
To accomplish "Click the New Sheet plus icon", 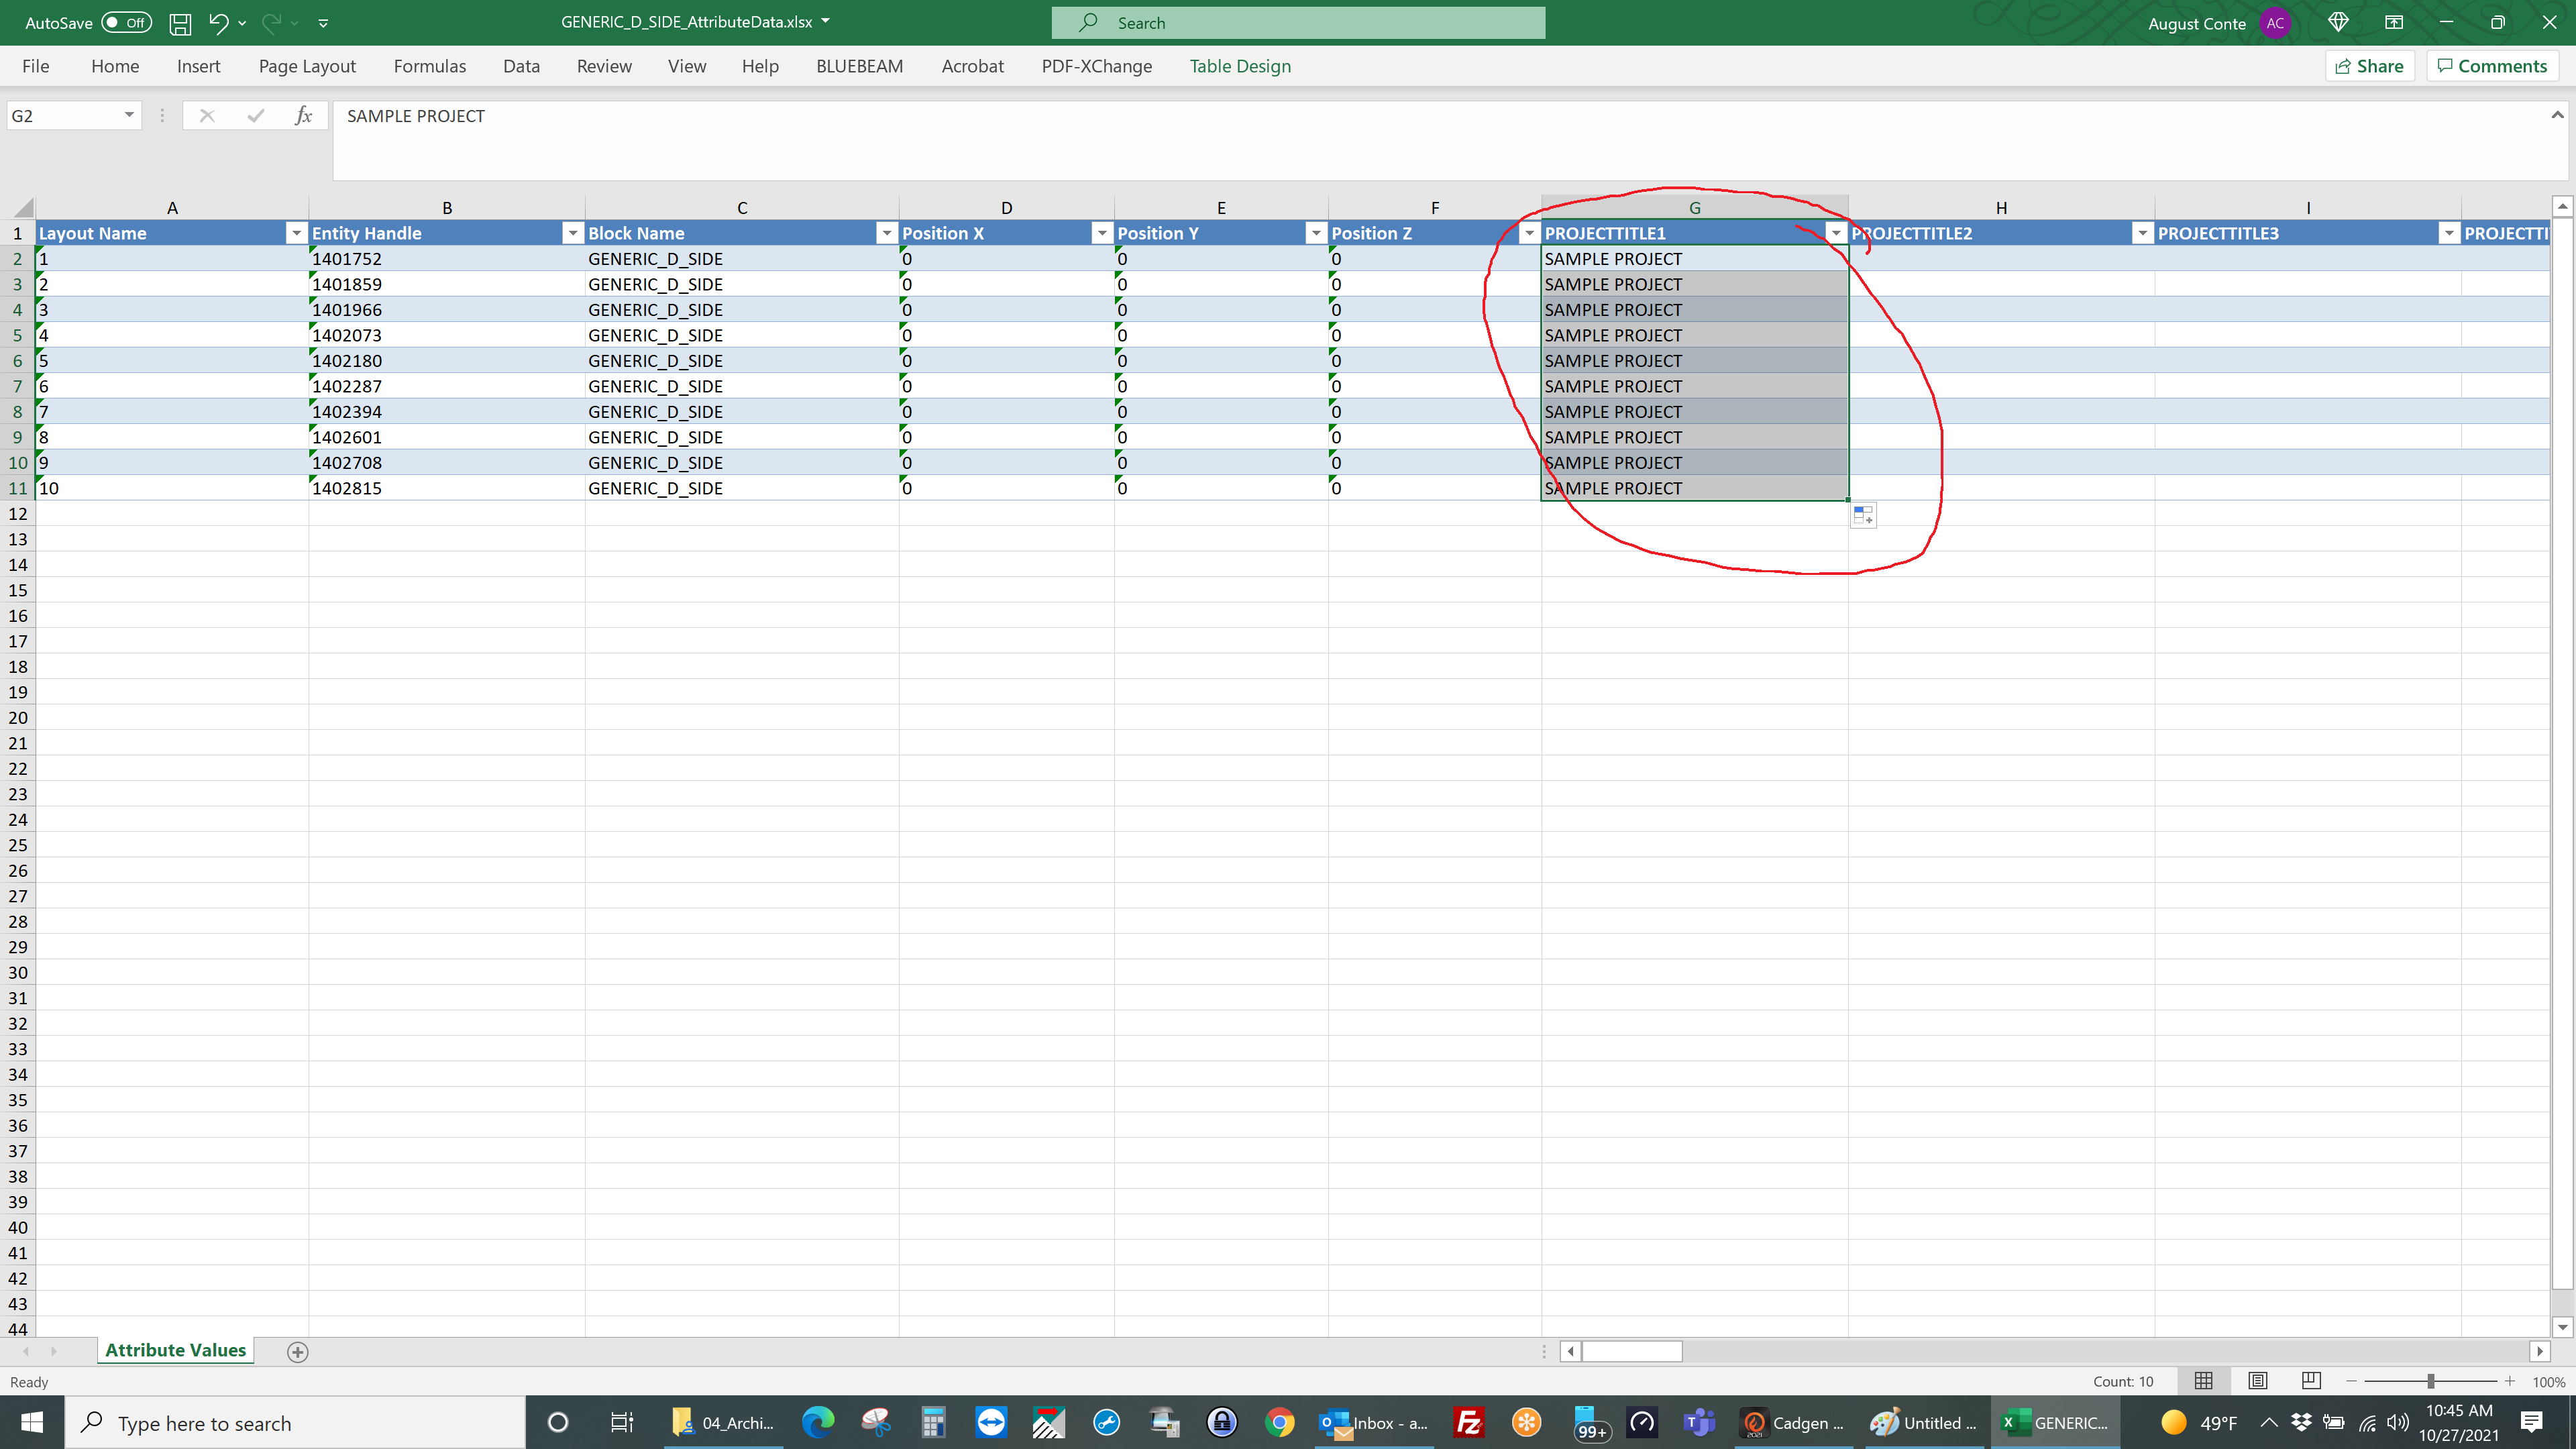I will click(x=297, y=1352).
